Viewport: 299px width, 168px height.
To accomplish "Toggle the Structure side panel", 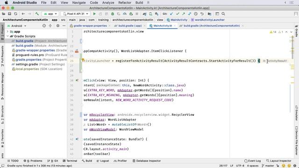I will (2, 115).
